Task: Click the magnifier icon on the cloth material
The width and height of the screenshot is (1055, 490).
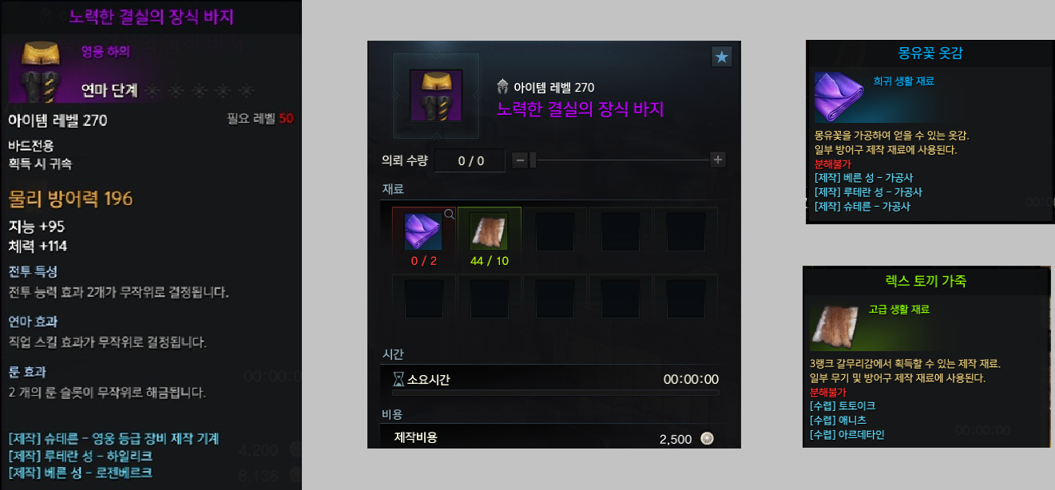Action: coord(450,214)
